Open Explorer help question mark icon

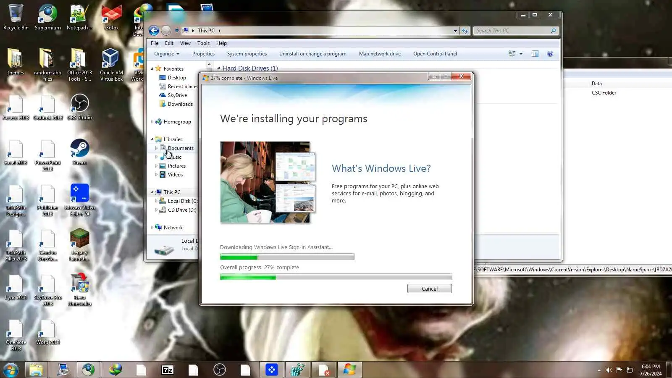[550, 54]
